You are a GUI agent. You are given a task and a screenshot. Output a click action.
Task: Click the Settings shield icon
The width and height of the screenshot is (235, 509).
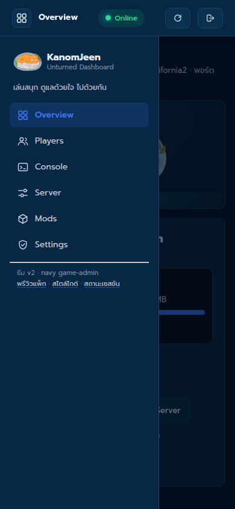coord(23,245)
